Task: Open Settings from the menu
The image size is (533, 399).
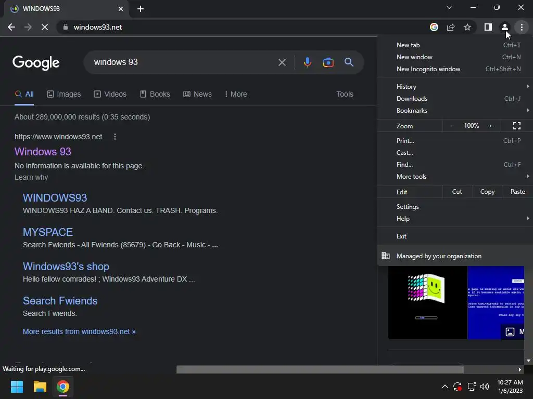Action: pyautogui.click(x=455, y=207)
